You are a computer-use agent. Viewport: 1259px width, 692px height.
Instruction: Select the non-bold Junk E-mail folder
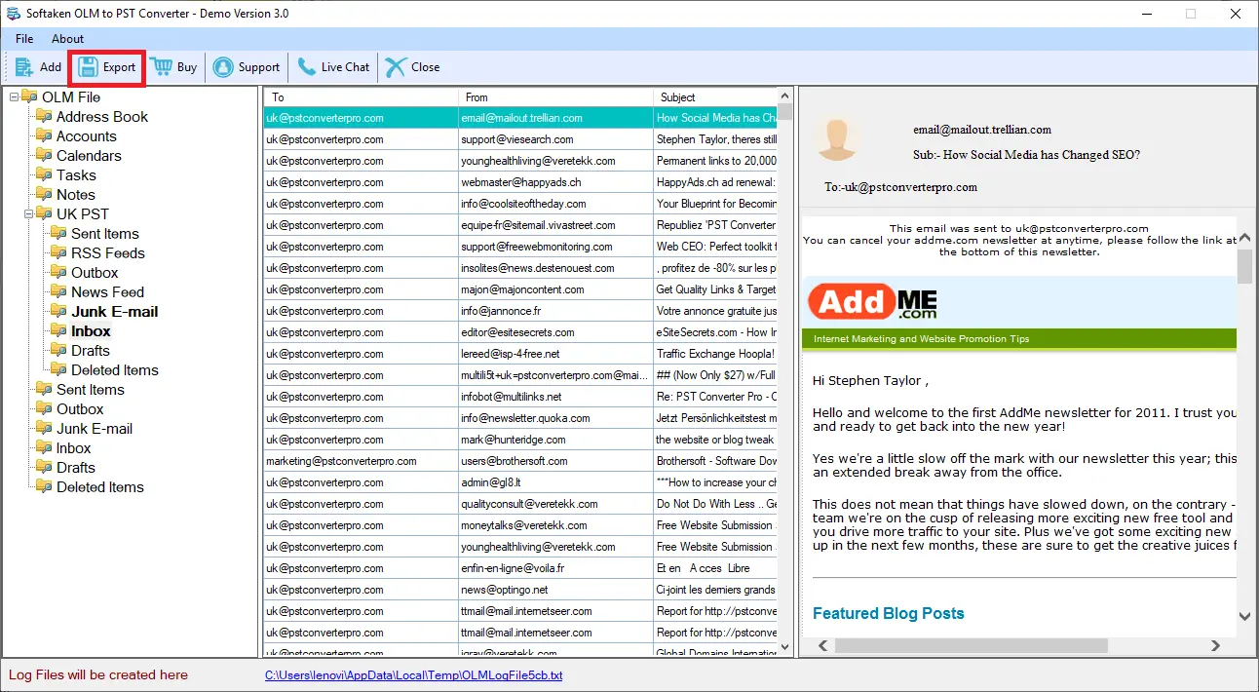(95, 429)
